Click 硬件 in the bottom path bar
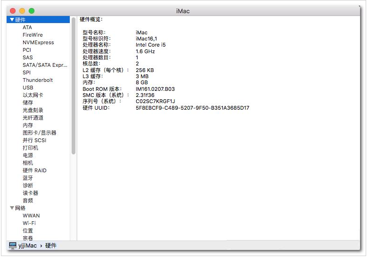 (x=51, y=246)
